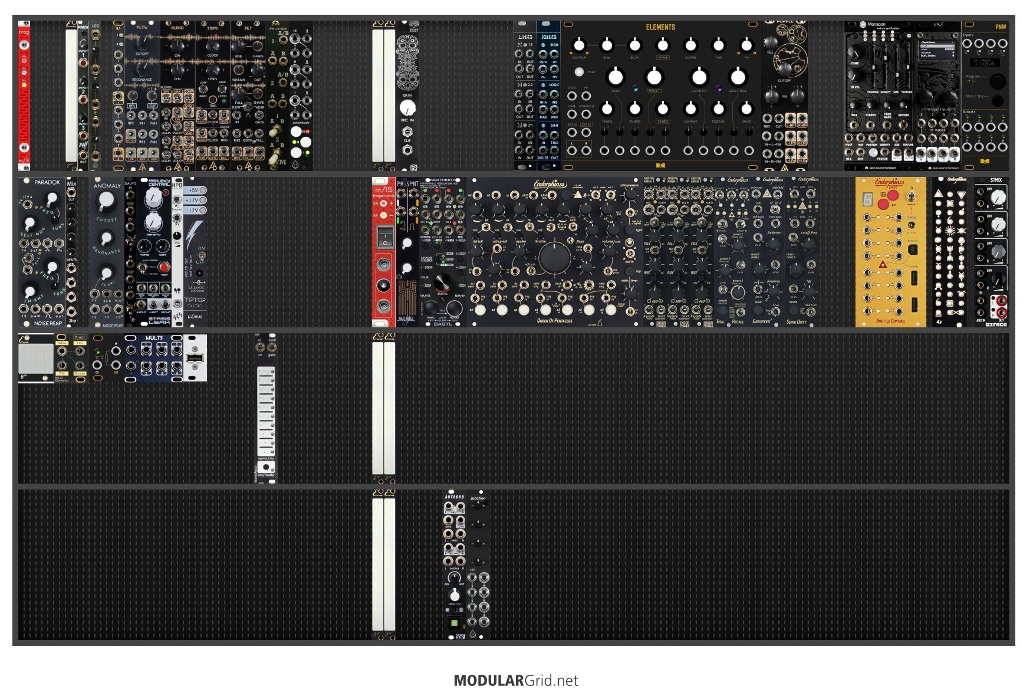Screen dimensions: 1033x693
Task: Hit the red TAP button on Stasis Leak
Action: [165, 267]
